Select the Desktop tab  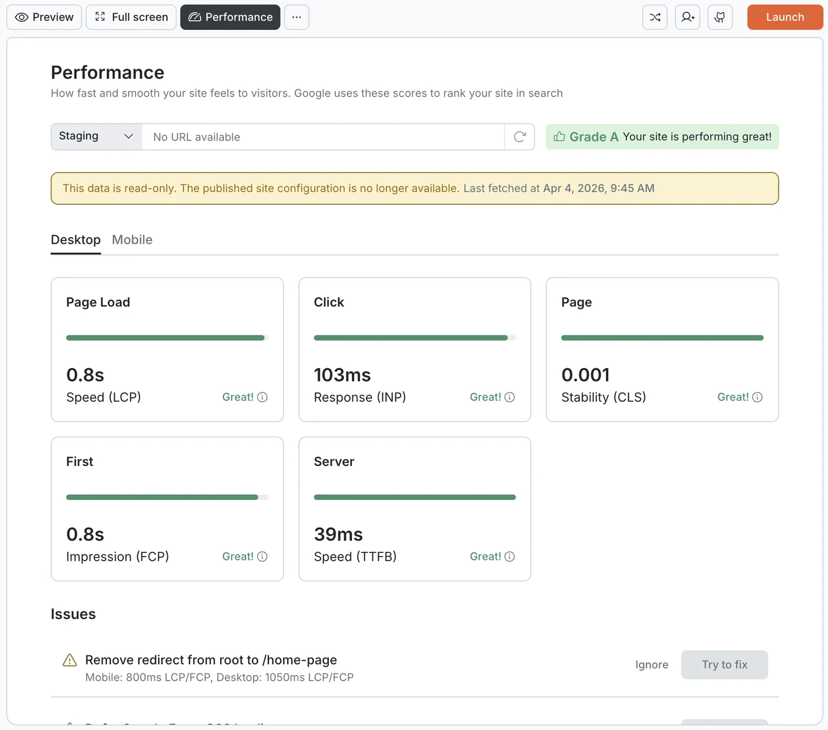tap(75, 240)
